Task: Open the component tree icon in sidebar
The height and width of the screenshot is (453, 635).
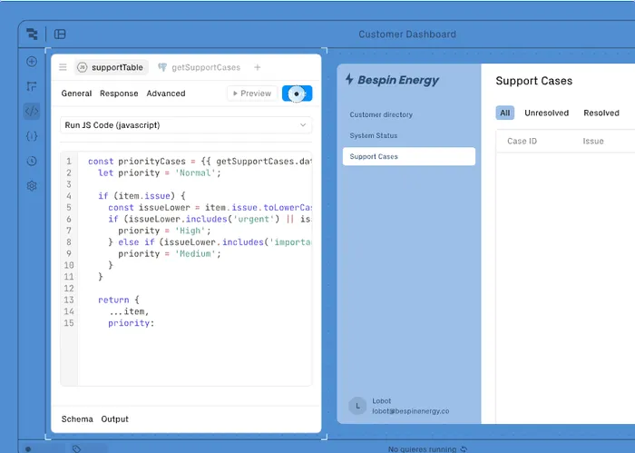Action: (32, 86)
